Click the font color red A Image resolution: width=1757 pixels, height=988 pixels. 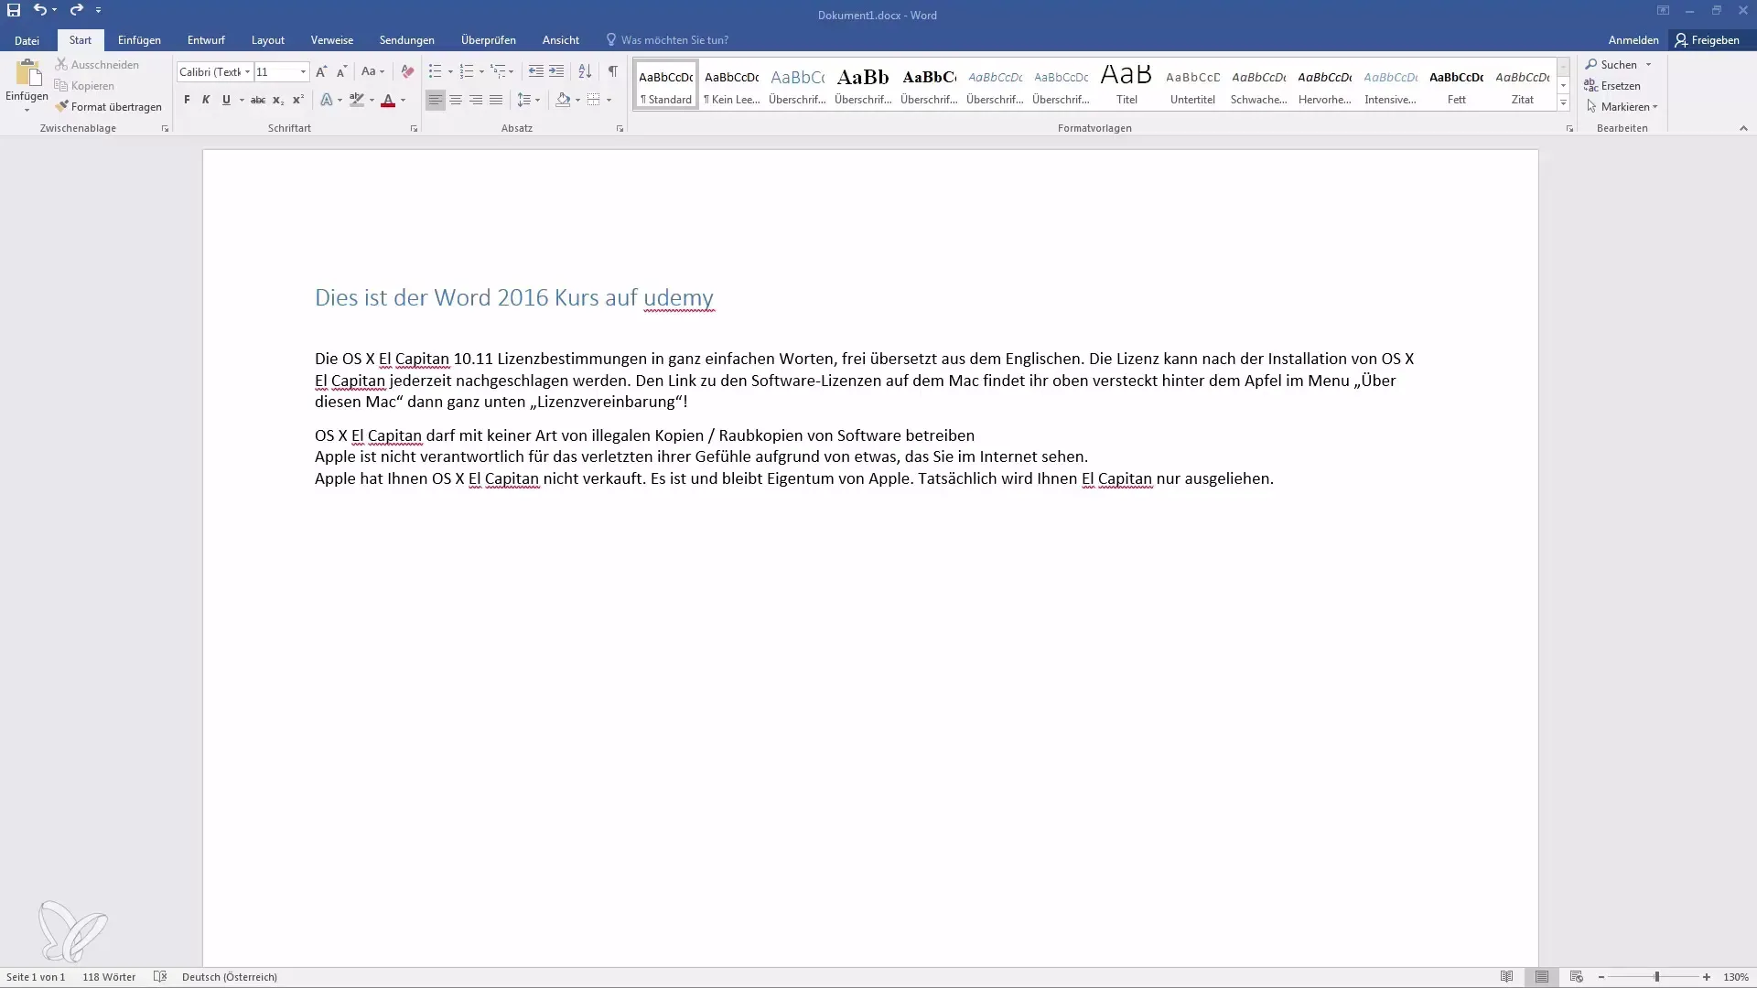(x=388, y=100)
